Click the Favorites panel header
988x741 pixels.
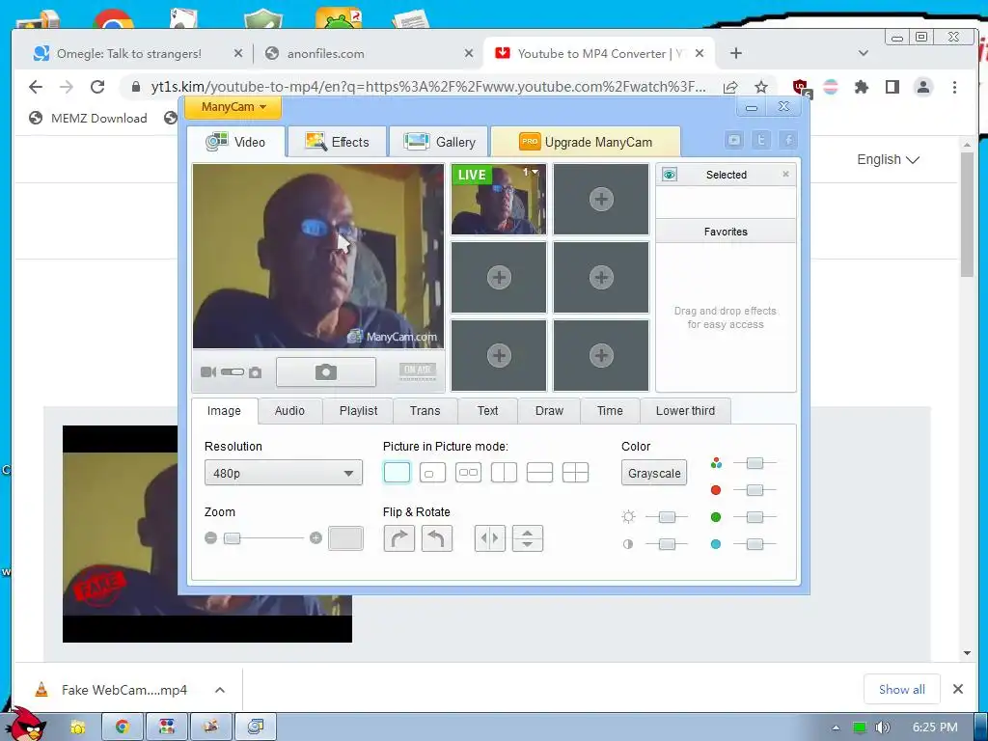coord(726,232)
